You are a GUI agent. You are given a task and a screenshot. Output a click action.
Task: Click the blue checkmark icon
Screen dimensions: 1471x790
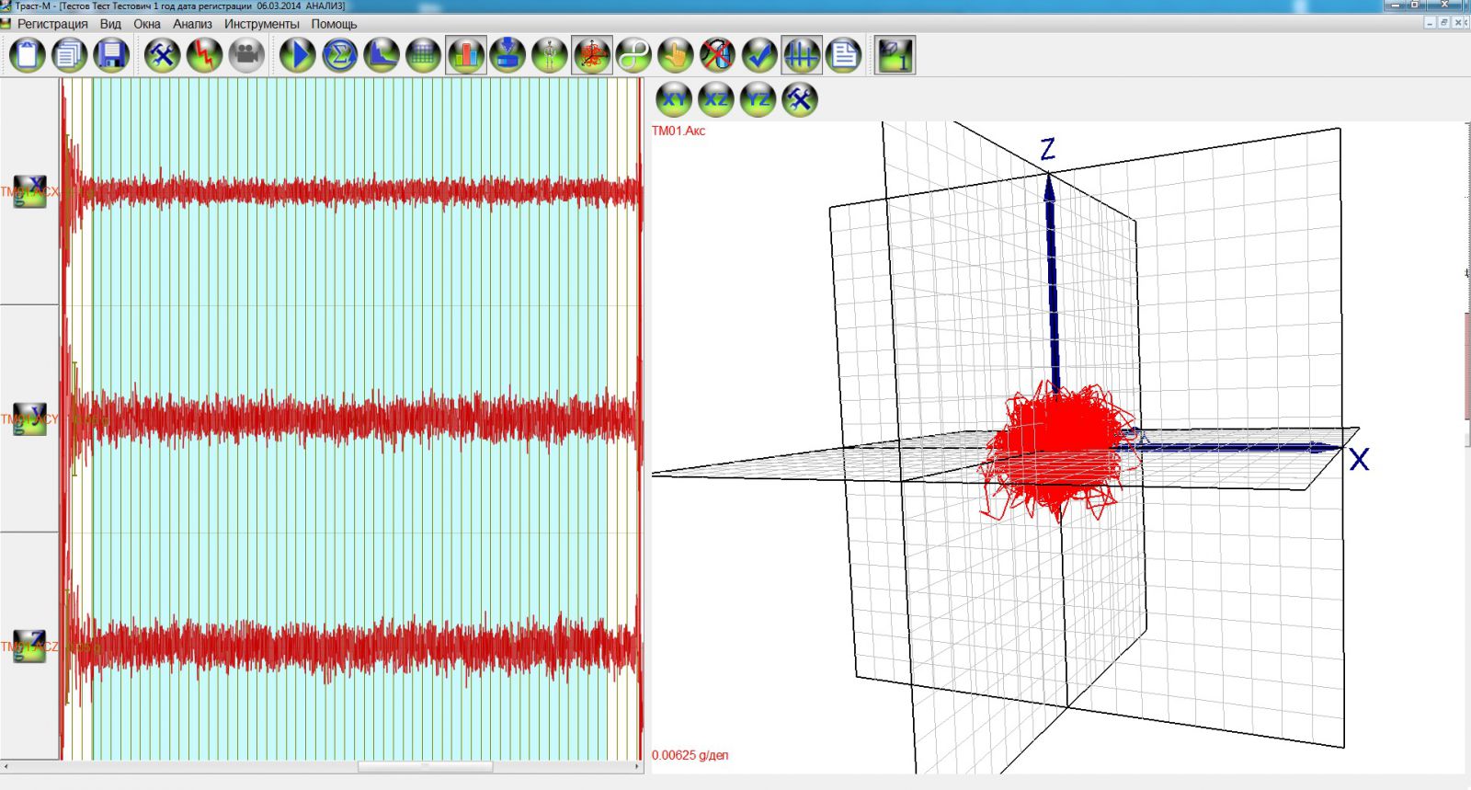[x=759, y=55]
